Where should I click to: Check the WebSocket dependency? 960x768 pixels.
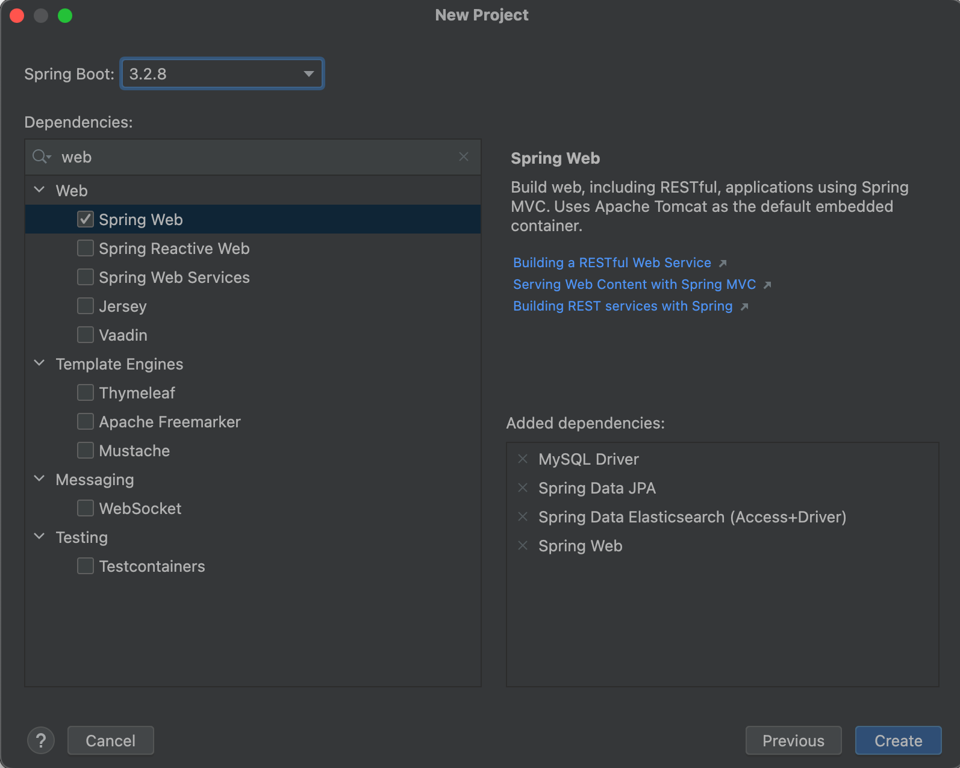tap(86, 509)
